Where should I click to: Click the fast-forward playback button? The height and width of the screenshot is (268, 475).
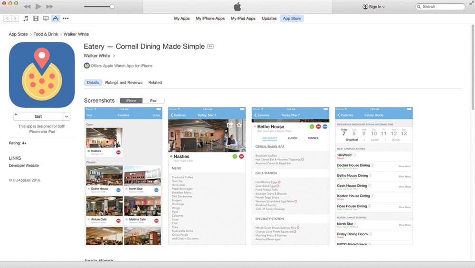click(50, 6)
